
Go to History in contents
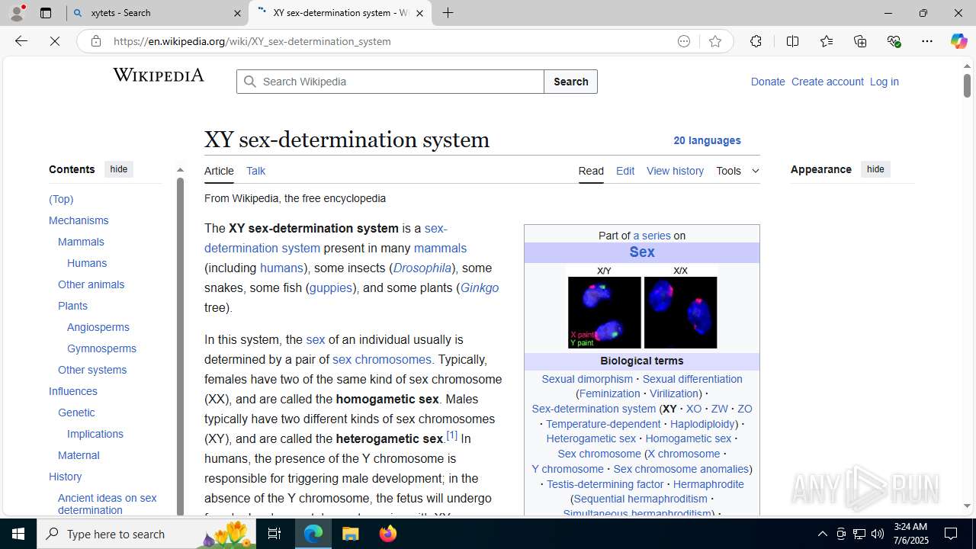pos(65,477)
